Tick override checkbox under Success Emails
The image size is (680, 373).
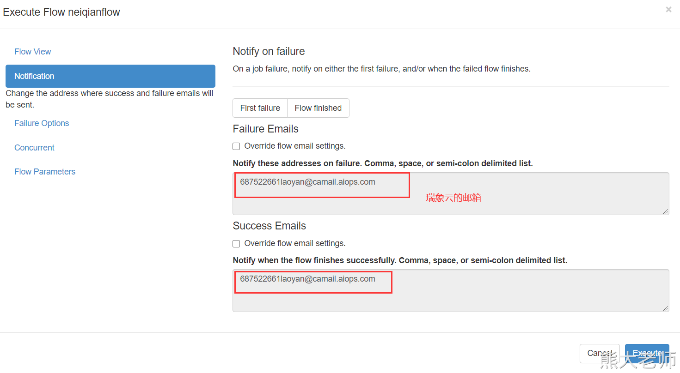(x=236, y=244)
